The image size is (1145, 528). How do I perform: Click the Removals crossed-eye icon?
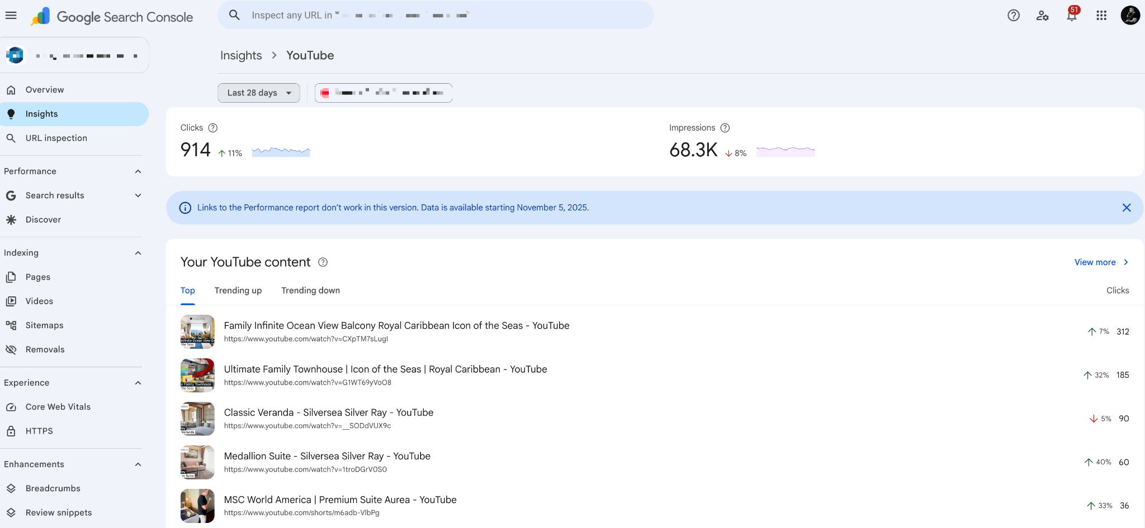click(x=11, y=349)
